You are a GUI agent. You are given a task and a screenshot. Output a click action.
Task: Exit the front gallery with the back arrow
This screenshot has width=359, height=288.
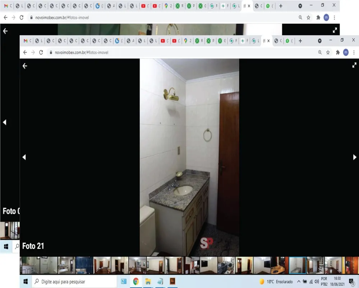[x=25, y=66]
